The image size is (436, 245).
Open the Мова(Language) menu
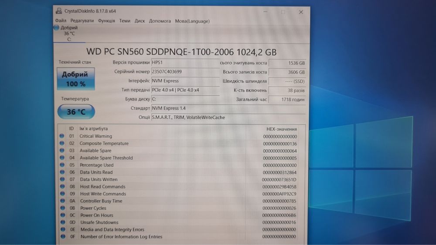pyautogui.click(x=192, y=21)
